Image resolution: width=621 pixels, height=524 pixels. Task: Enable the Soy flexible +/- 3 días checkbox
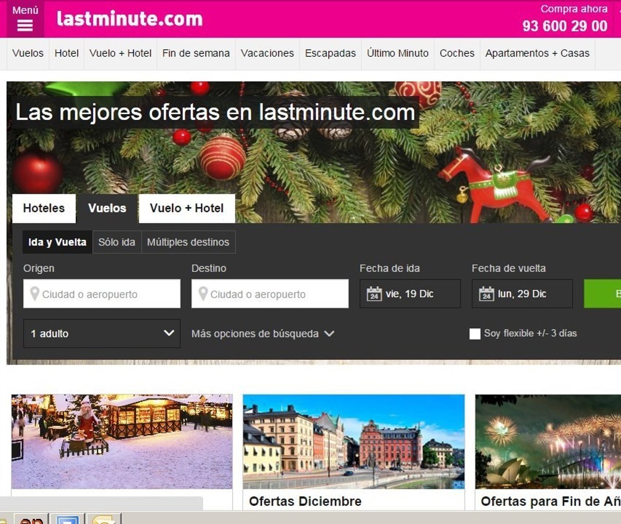coord(475,334)
